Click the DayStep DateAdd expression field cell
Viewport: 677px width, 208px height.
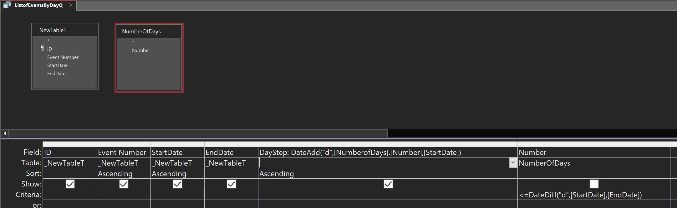click(x=360, y=152)
